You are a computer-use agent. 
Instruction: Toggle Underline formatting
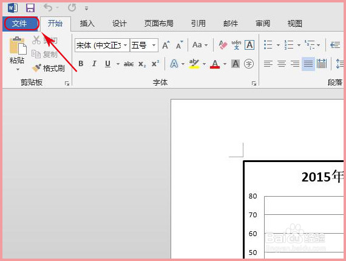click(x=107, y=64)
